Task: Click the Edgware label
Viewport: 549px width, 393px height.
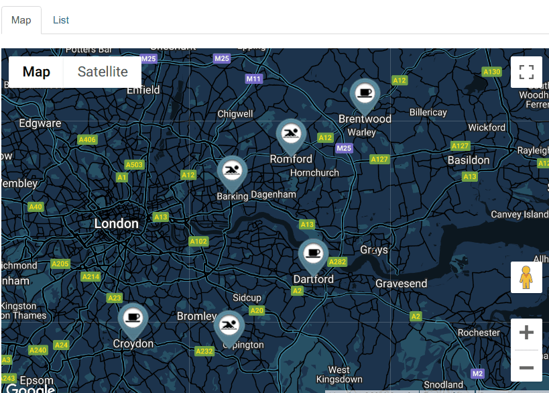Action: point(40,123)
